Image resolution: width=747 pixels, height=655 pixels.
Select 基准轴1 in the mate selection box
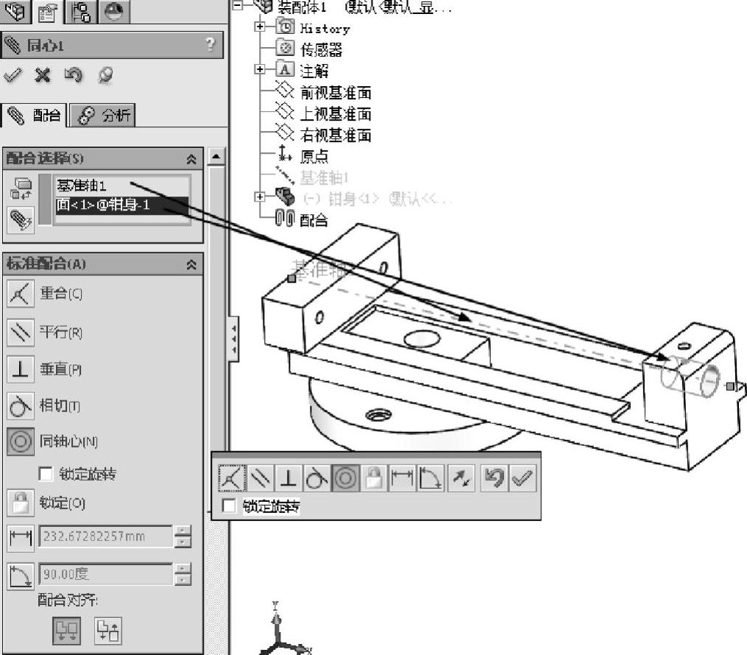point(82,185)
